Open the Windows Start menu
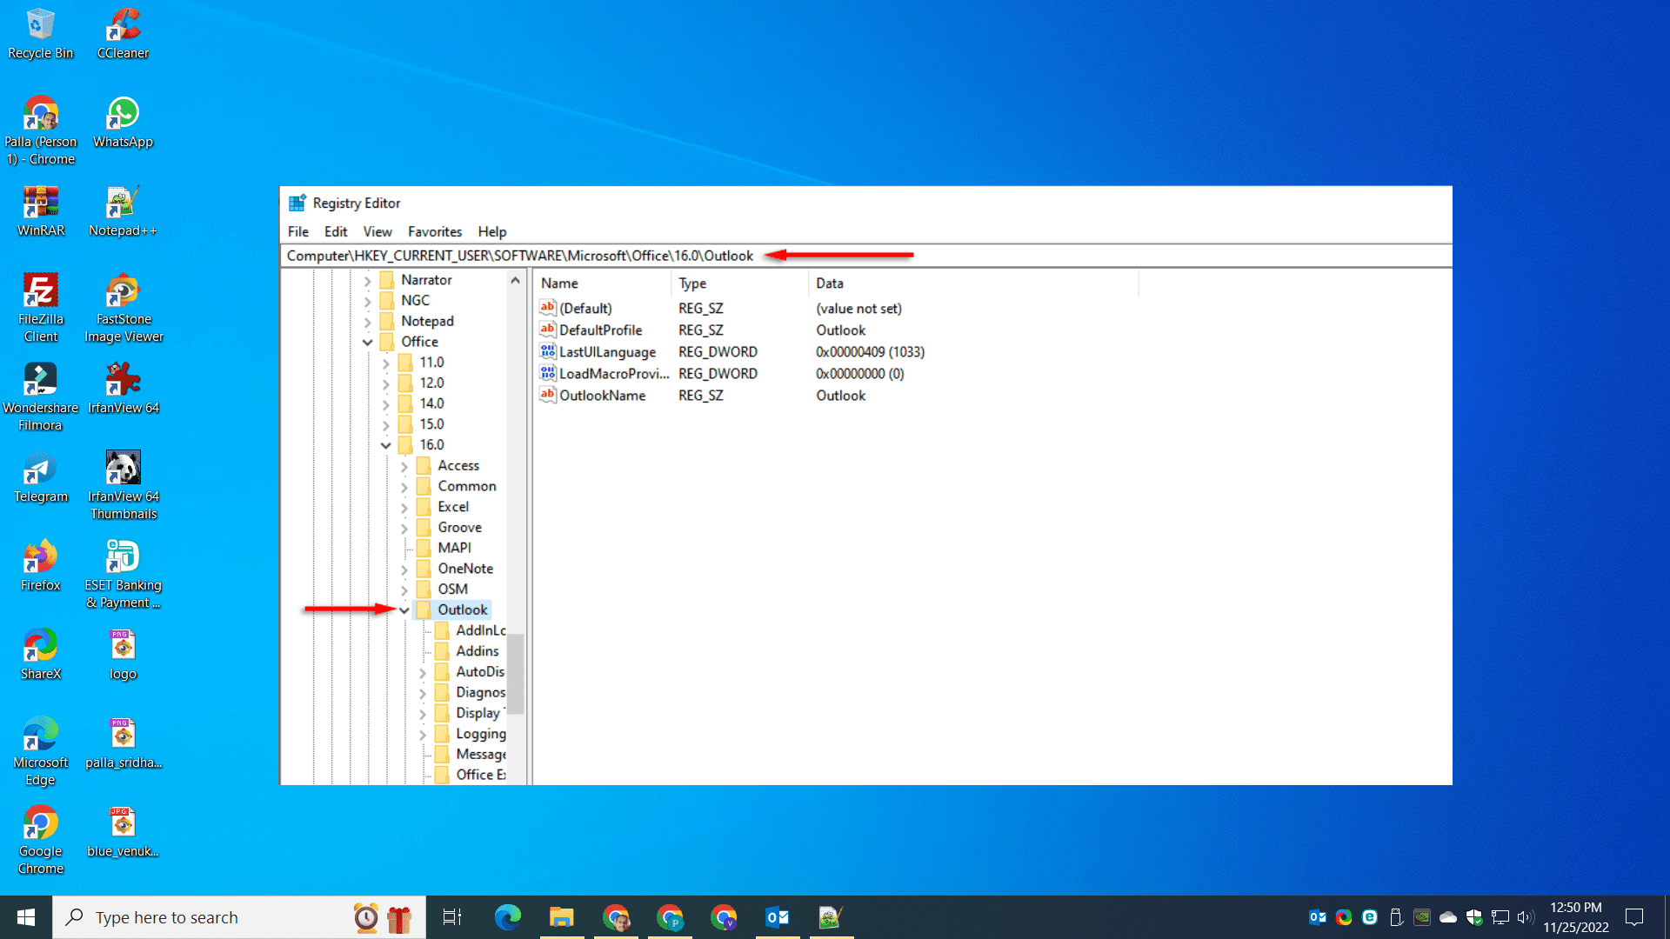This screenshot has height=939, width=1670. point(26,917)
